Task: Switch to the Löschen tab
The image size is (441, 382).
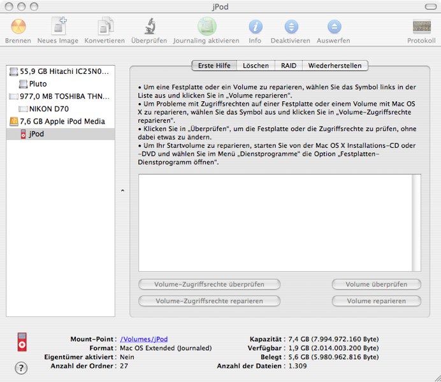Action: [256, 66]
